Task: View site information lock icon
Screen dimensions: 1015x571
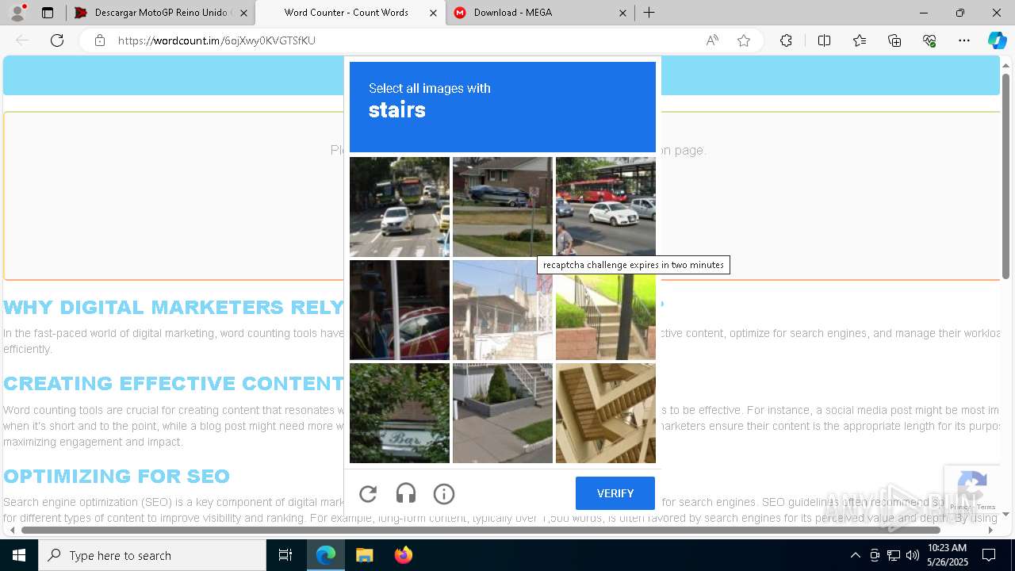Action: pos(100,40)
